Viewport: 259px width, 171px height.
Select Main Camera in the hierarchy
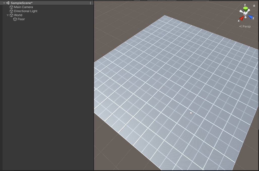coord(23,7)
